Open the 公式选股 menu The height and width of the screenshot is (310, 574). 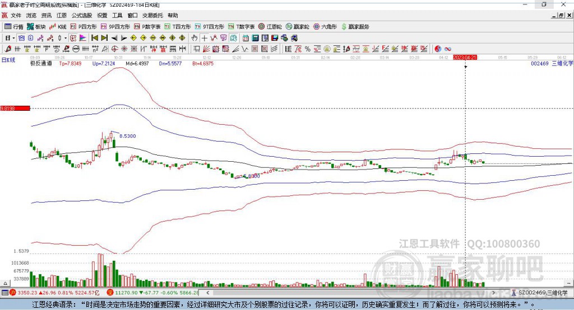(x=82, y=15)
